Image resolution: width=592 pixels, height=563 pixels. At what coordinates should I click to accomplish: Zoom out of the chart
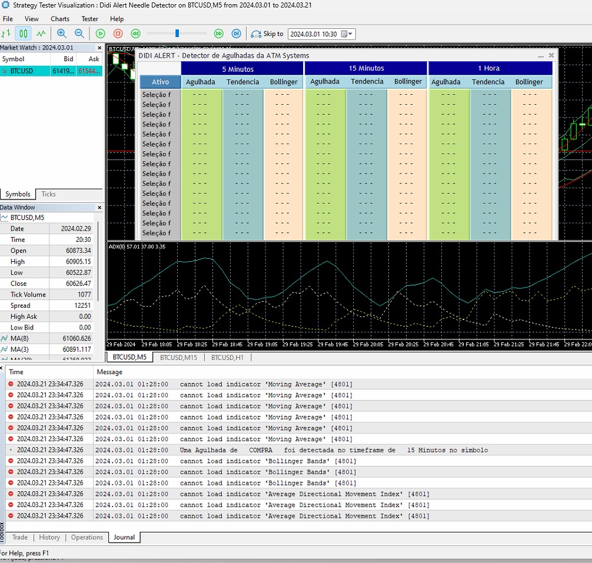tap(79, 34)
